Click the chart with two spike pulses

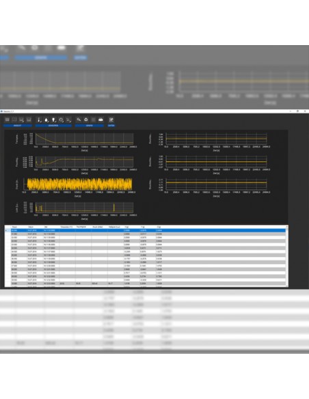click(x=84, y=208)
